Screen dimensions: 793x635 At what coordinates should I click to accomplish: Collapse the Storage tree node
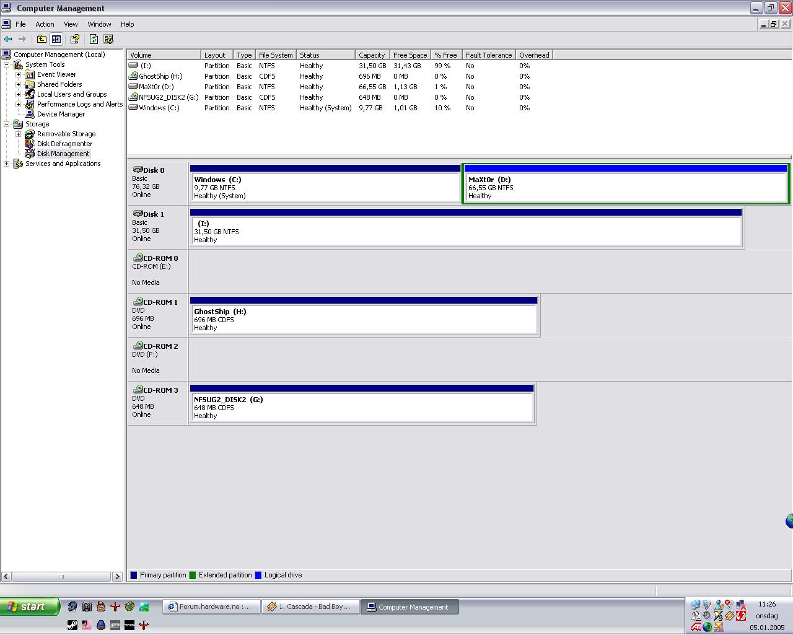[x=7, y=124]
